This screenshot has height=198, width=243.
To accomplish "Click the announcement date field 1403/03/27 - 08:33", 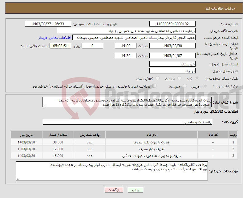I will click(x=48, y=24).
